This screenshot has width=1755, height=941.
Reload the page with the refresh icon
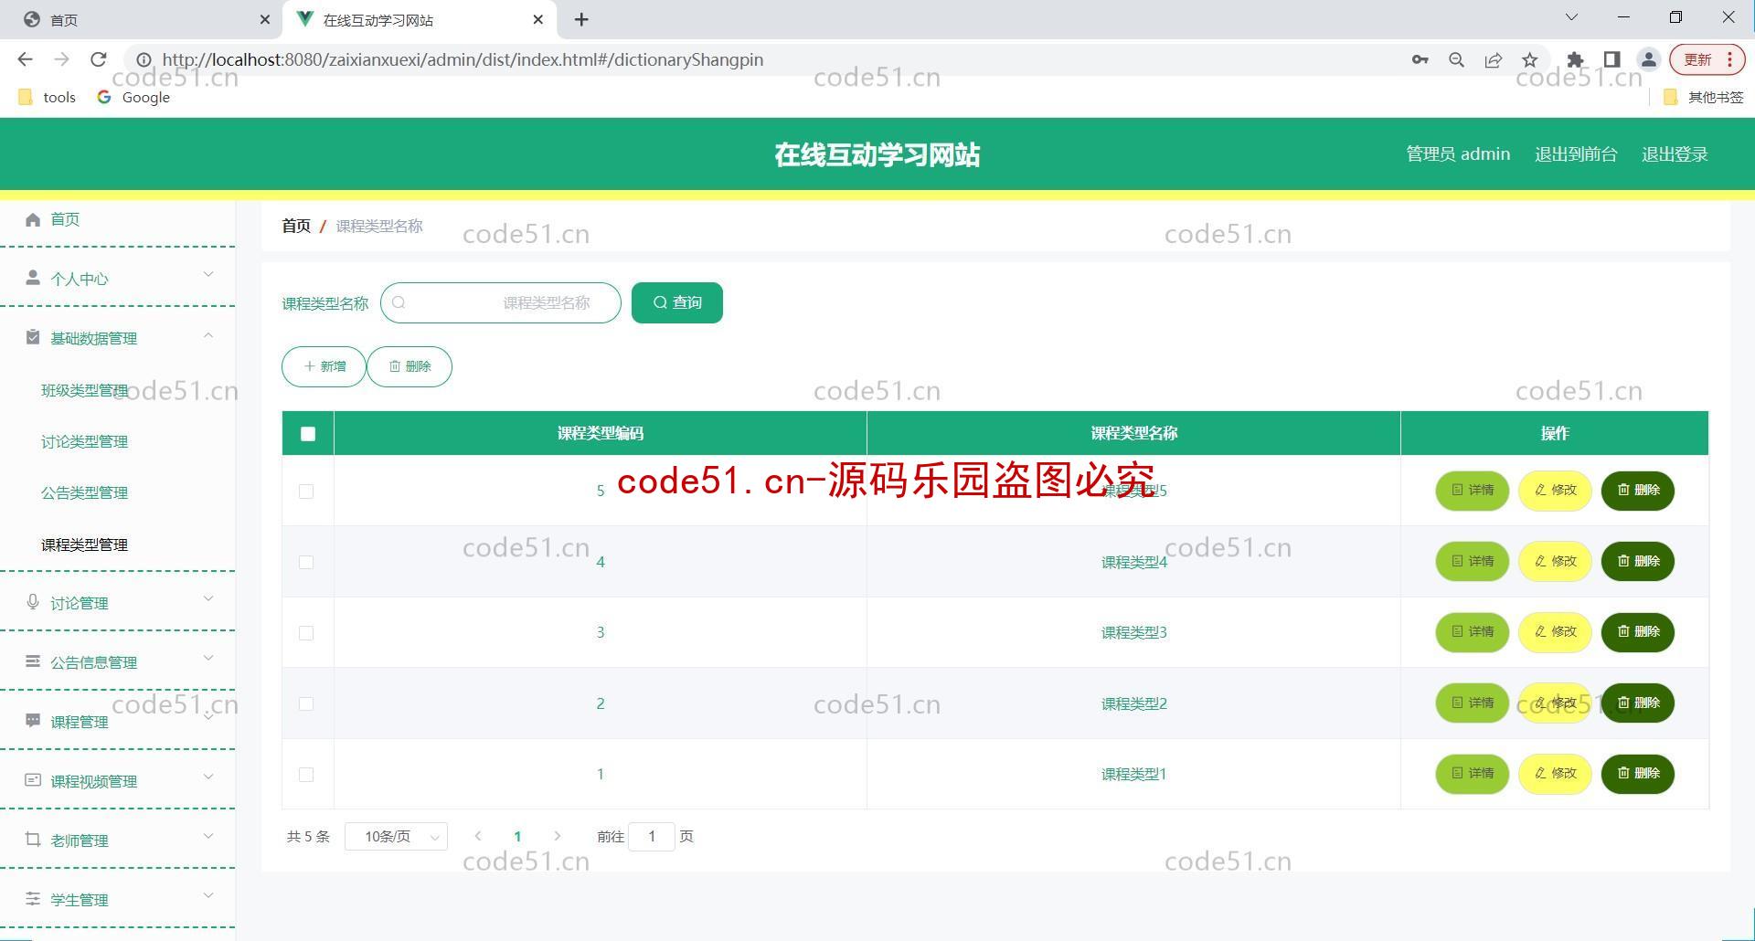(99, 59)
